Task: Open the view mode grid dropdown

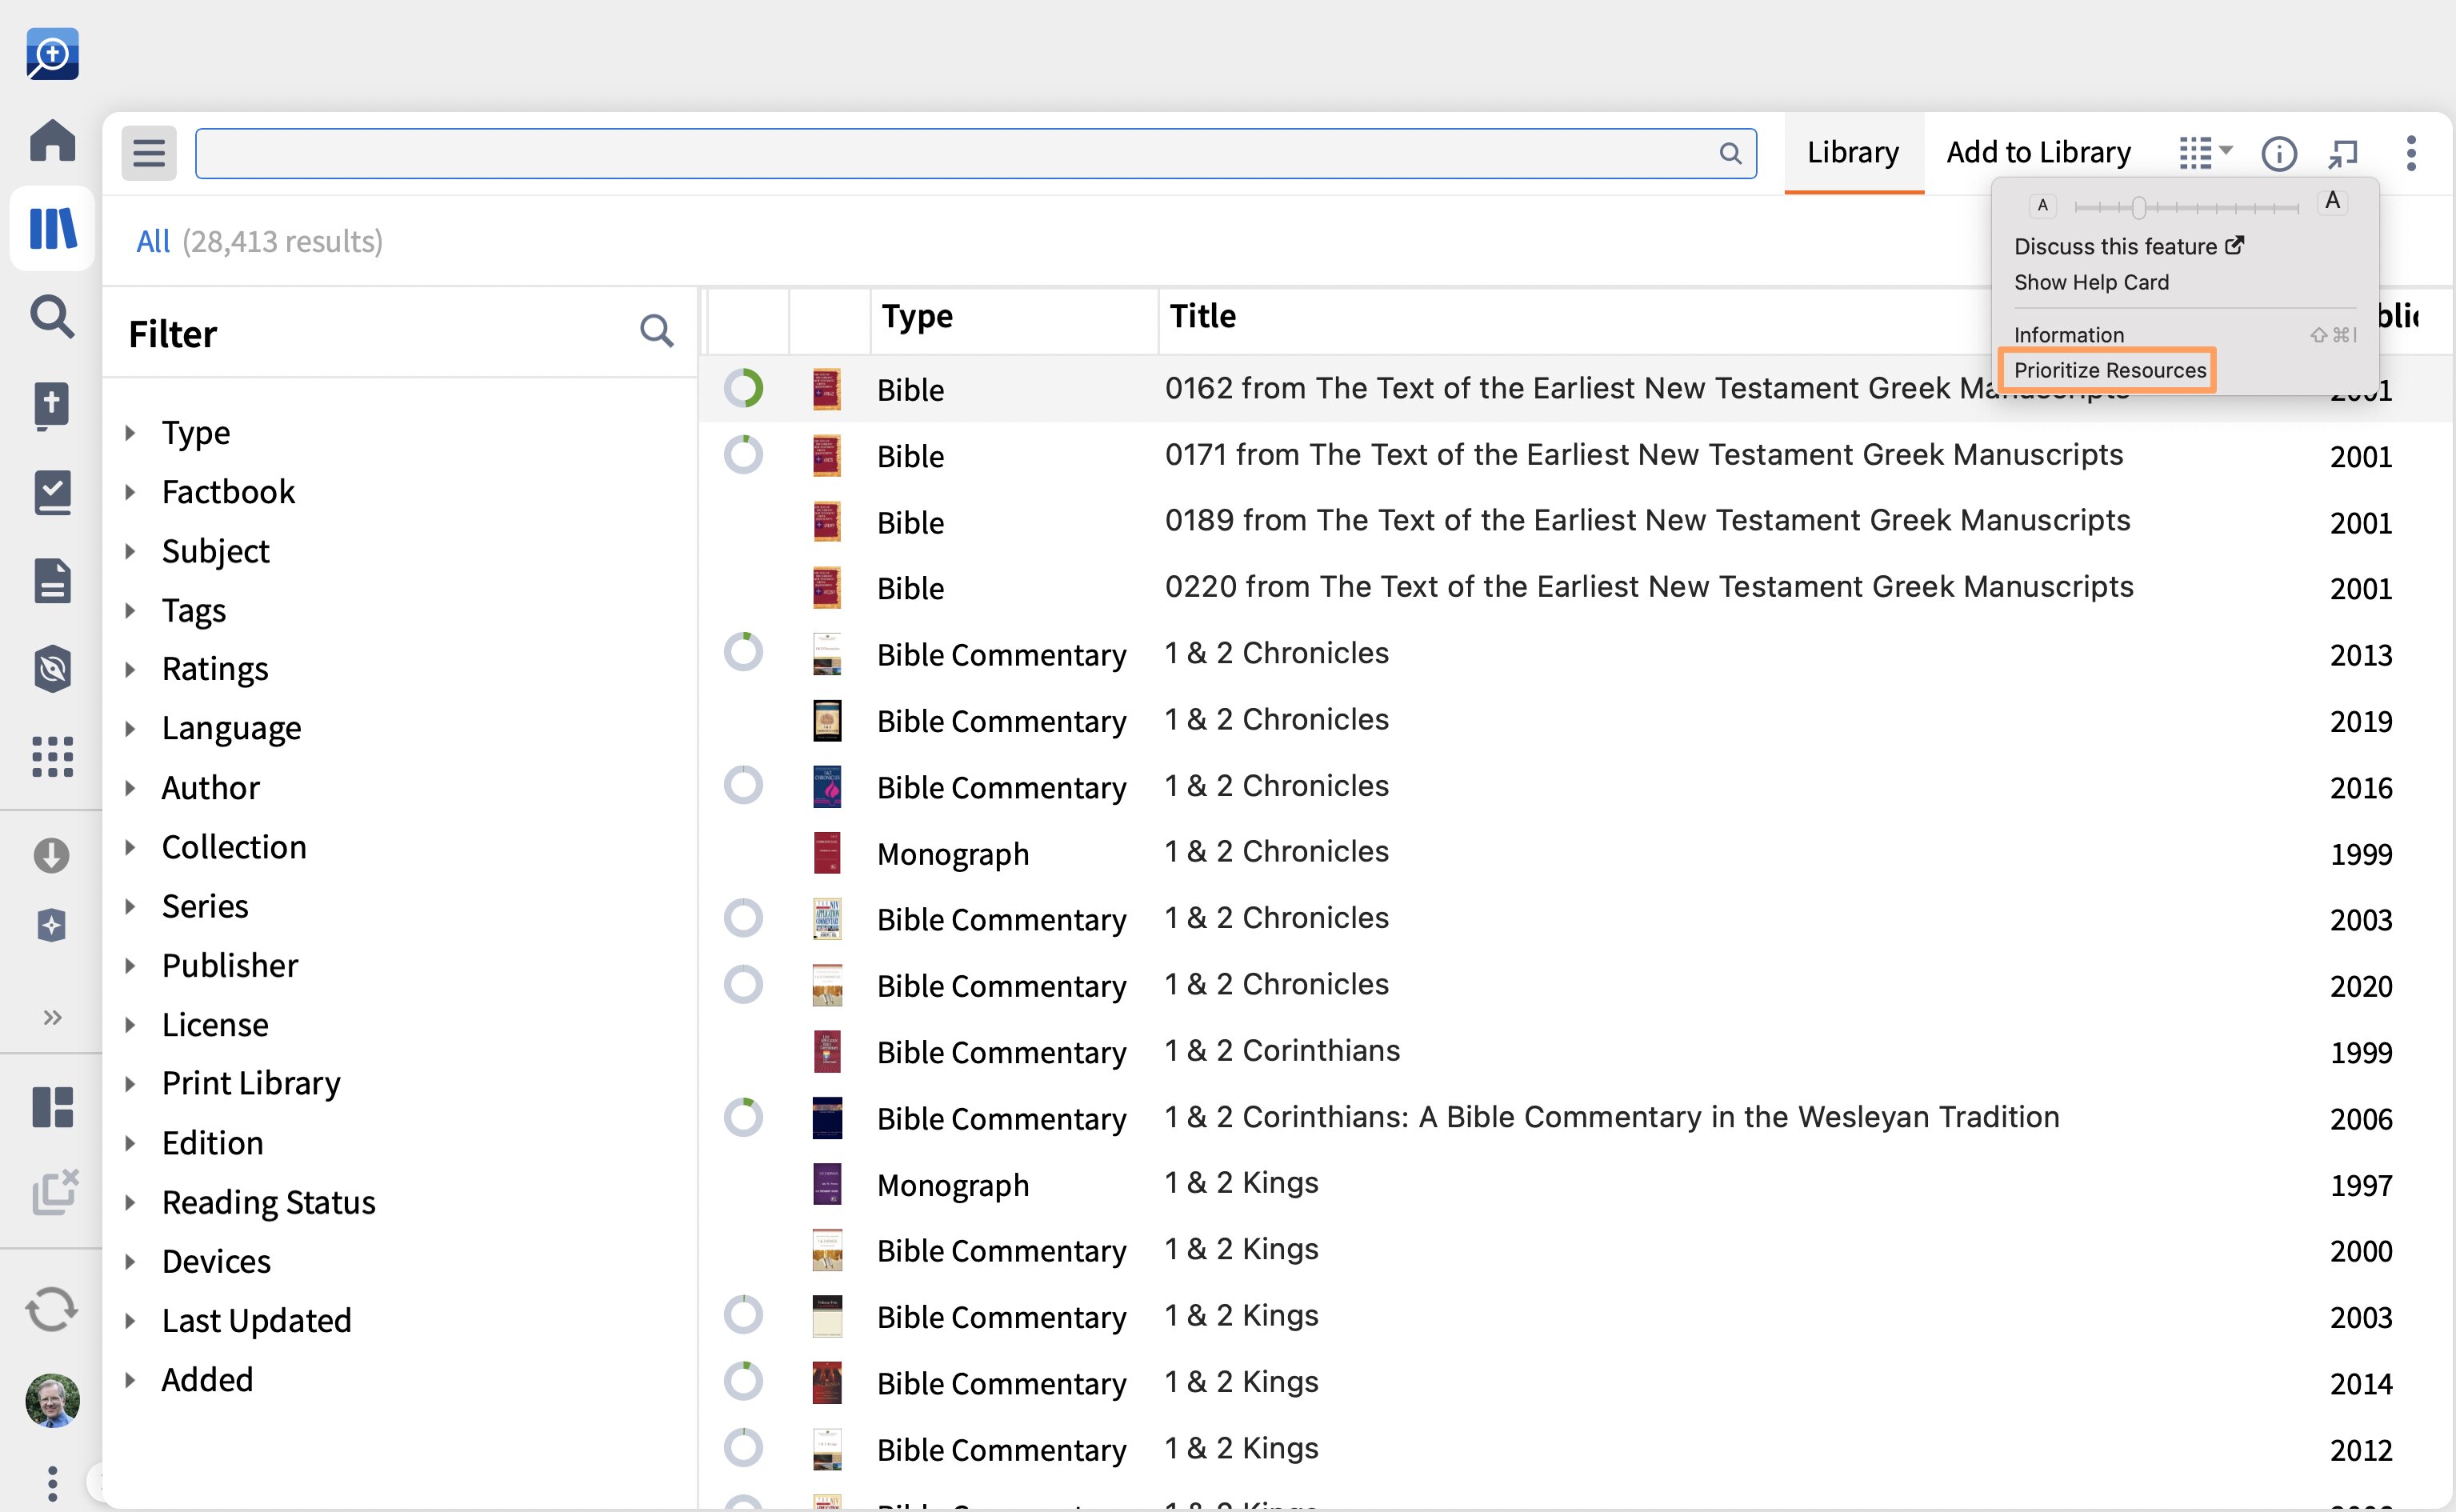Action: coord(2205,153)
